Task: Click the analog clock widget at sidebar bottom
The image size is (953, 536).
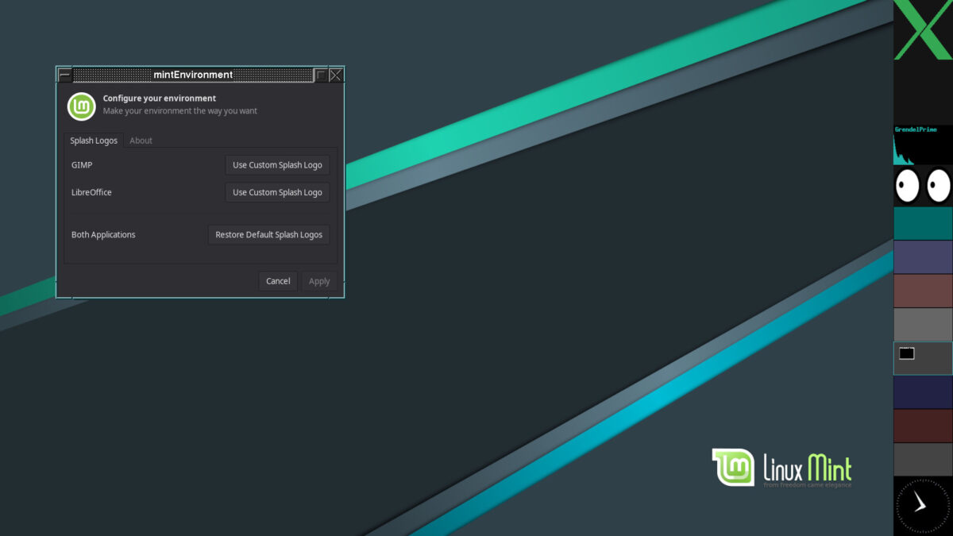Action: coord(923,504)
